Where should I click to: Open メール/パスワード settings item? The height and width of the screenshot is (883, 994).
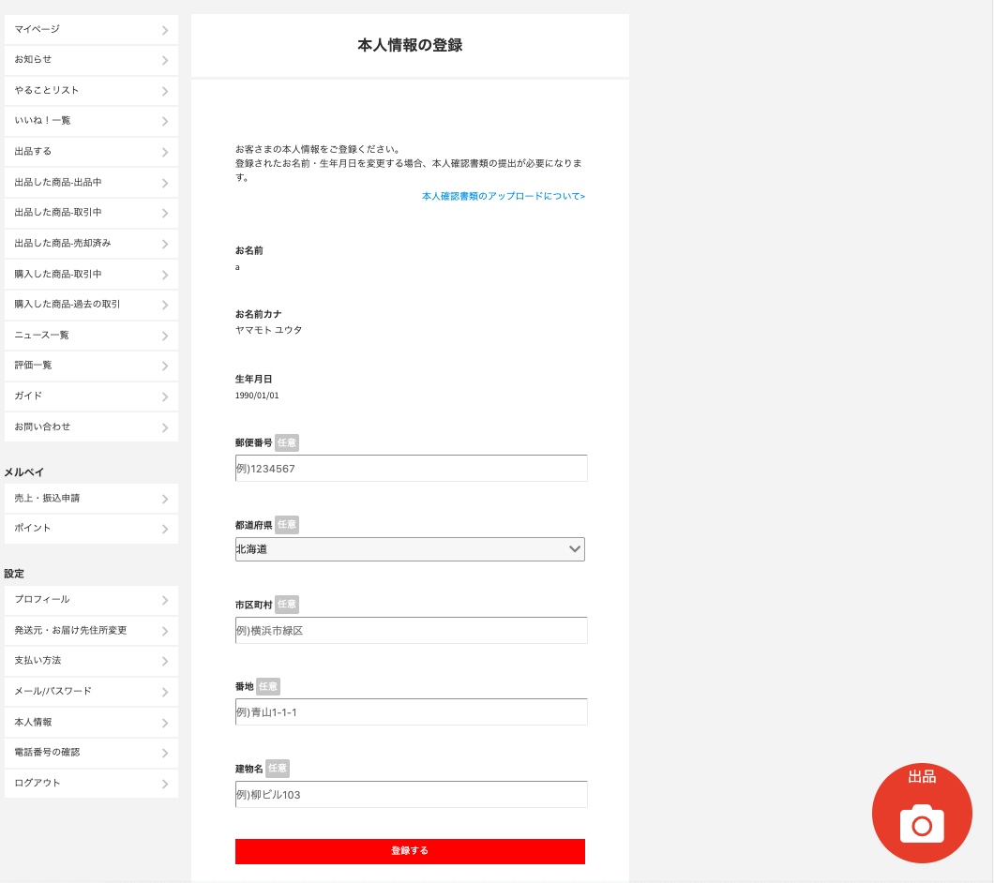(91, 692)
